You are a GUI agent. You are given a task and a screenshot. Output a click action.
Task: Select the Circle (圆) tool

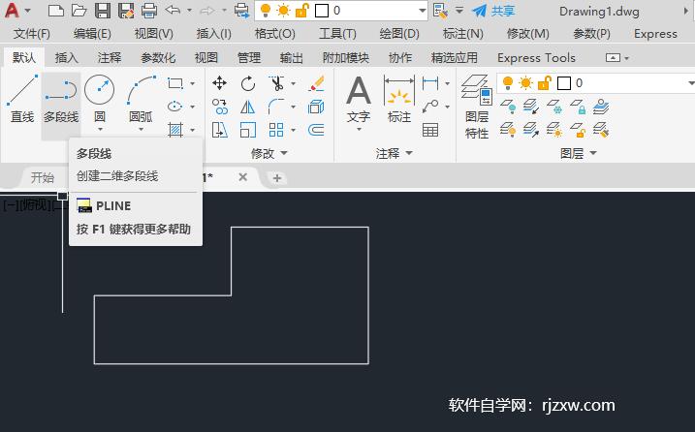99,99
